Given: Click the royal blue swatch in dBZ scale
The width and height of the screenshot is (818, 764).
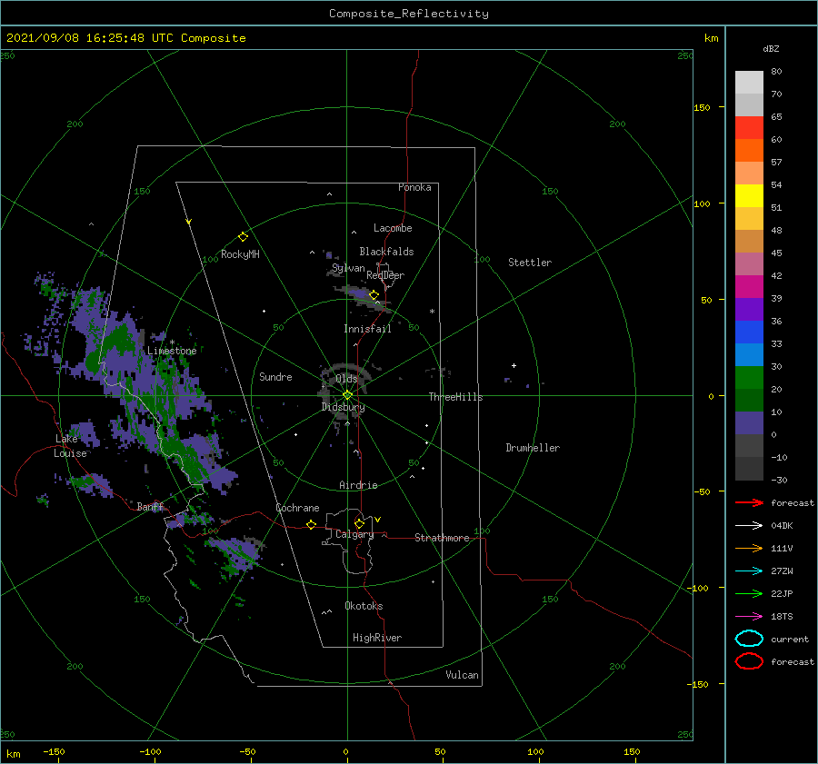Looking at the screenshot, I should pos(749,332).
